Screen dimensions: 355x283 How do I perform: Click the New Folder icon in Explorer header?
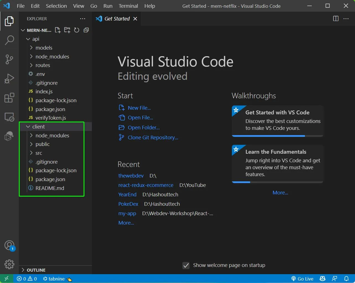pyautogui.click(x=67, y=30)
